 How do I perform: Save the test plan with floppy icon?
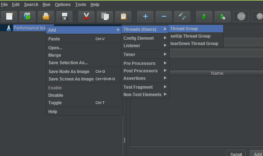(x=64, y=16)
